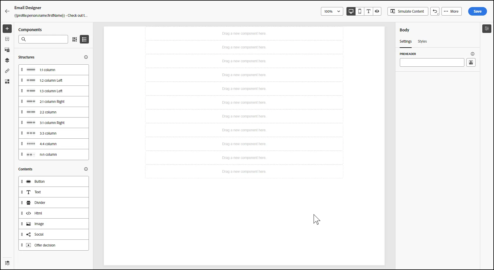
Task: Select the 2:2 column structure
Action: coord(54,112)
